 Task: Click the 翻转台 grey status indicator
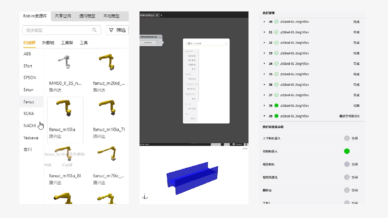(x=347, y=190)
